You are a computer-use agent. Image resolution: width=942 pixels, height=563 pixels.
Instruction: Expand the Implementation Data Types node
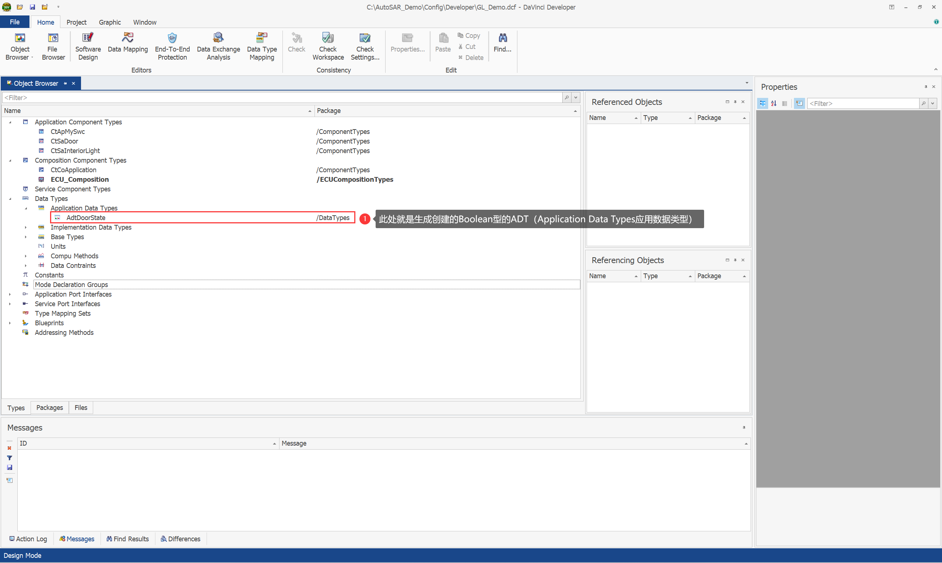pyautogui.click(x=26, y=227)
